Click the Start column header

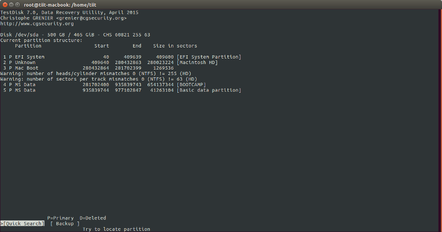pos(102,46)
